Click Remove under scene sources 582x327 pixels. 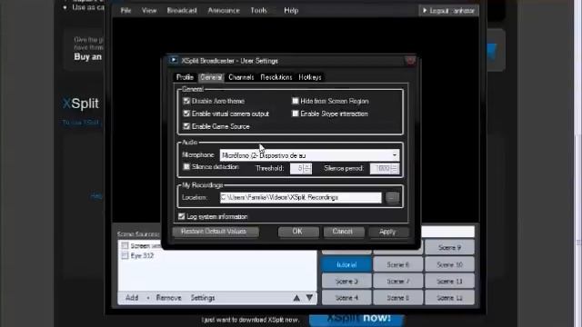click(x=168, y=298)
